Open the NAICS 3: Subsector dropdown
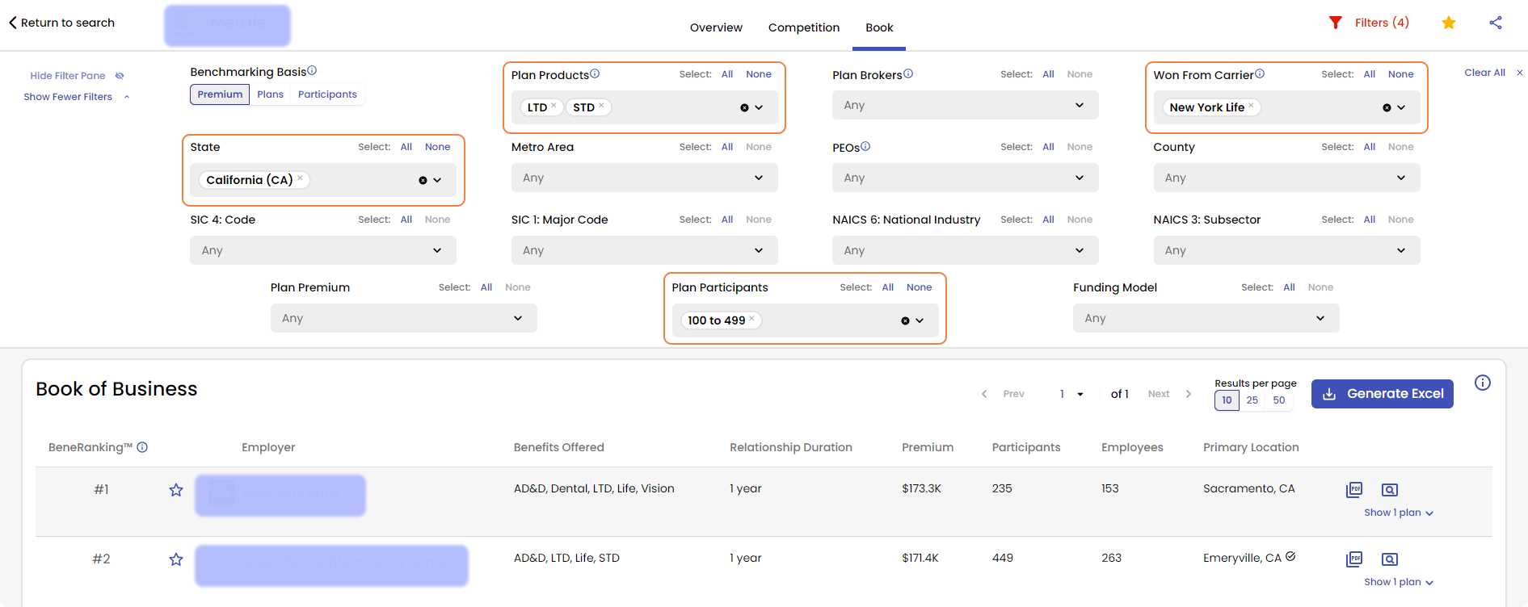The width and height of the screenshot is (1528, 607). [1286, 250]
